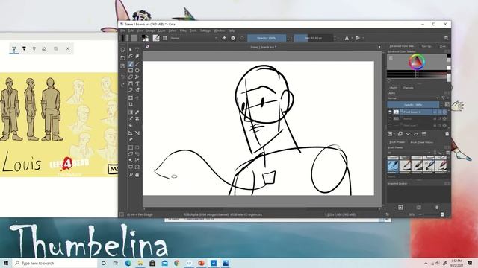Select the Rectangle shape tool
478x268 pixels.
pos(131,71)
